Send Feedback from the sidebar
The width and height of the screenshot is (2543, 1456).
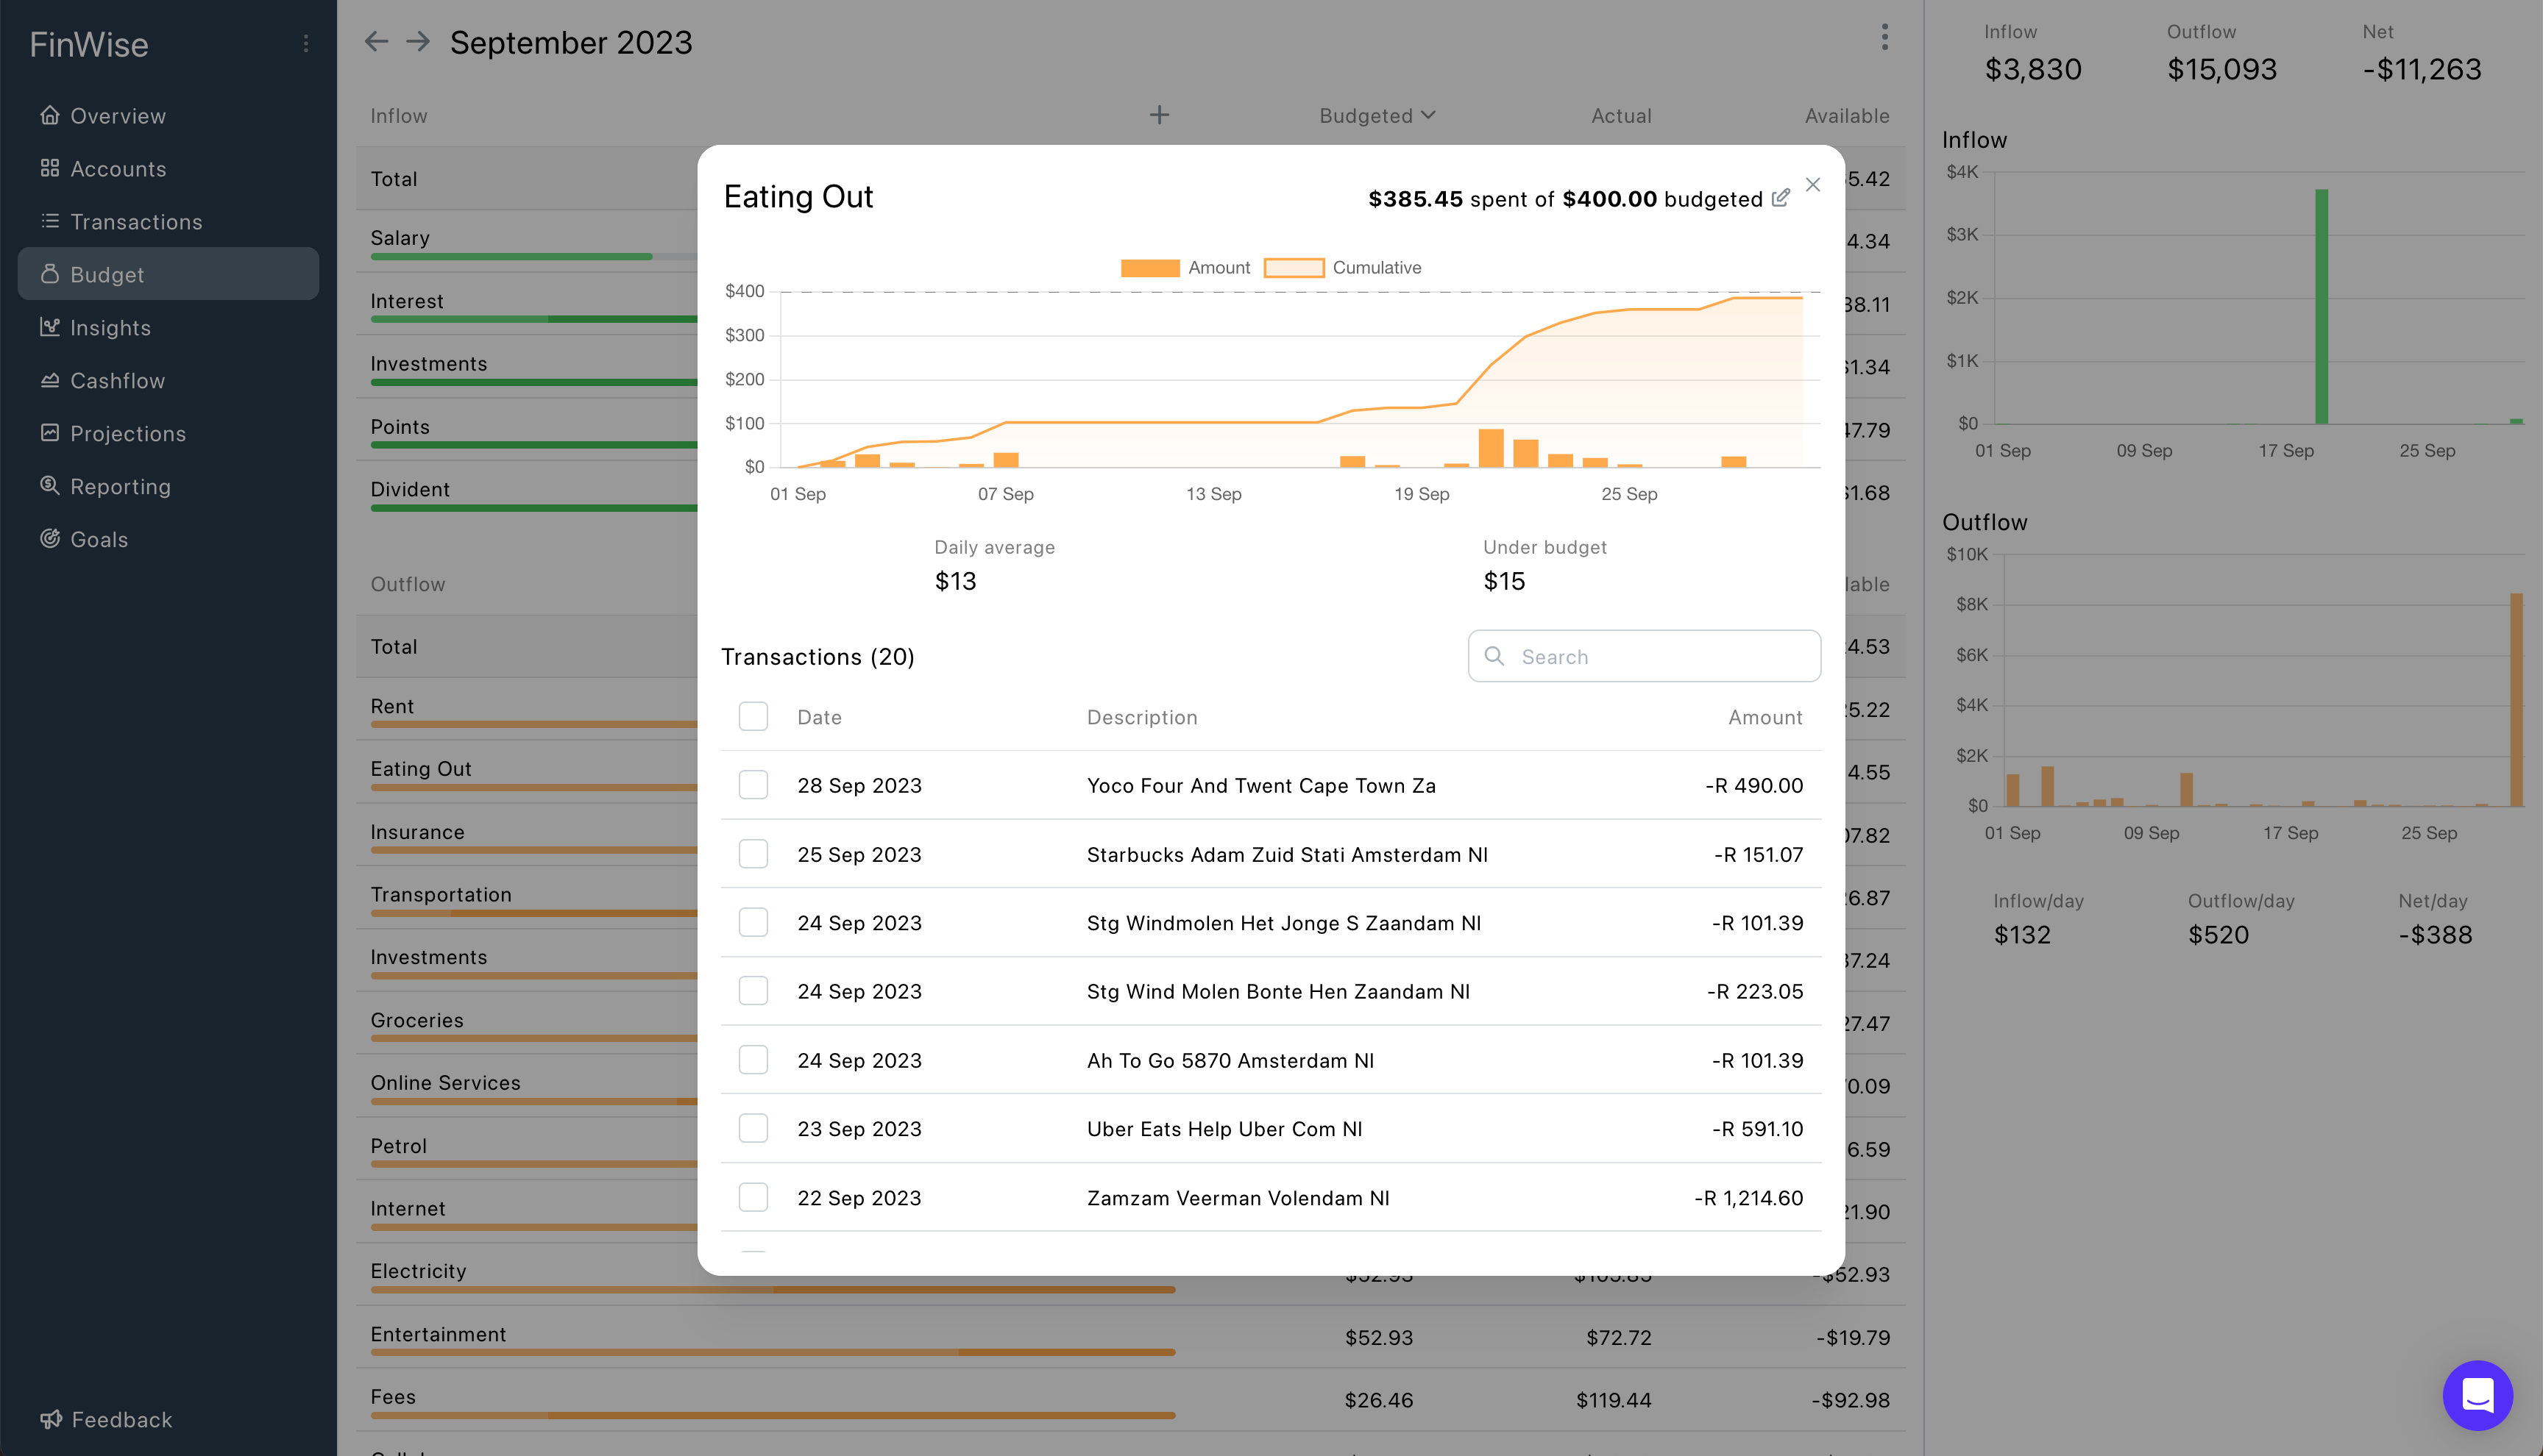point(106,1420)
